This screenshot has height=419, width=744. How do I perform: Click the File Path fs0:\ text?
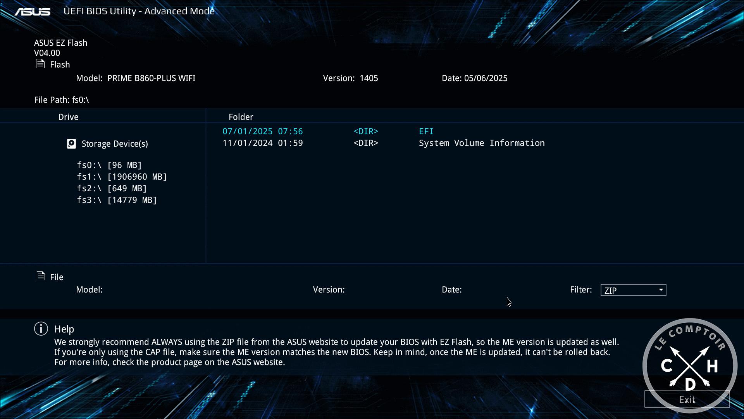coord(62,100)
